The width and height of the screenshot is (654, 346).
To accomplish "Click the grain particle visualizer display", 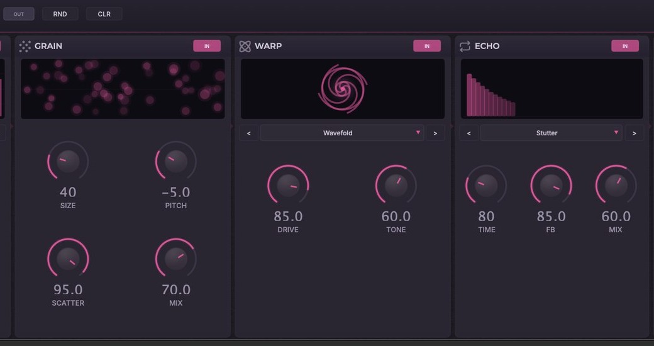I will (x=123, y=89).
